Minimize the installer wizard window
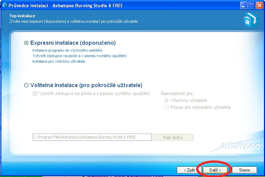 (x=244, y=6)
